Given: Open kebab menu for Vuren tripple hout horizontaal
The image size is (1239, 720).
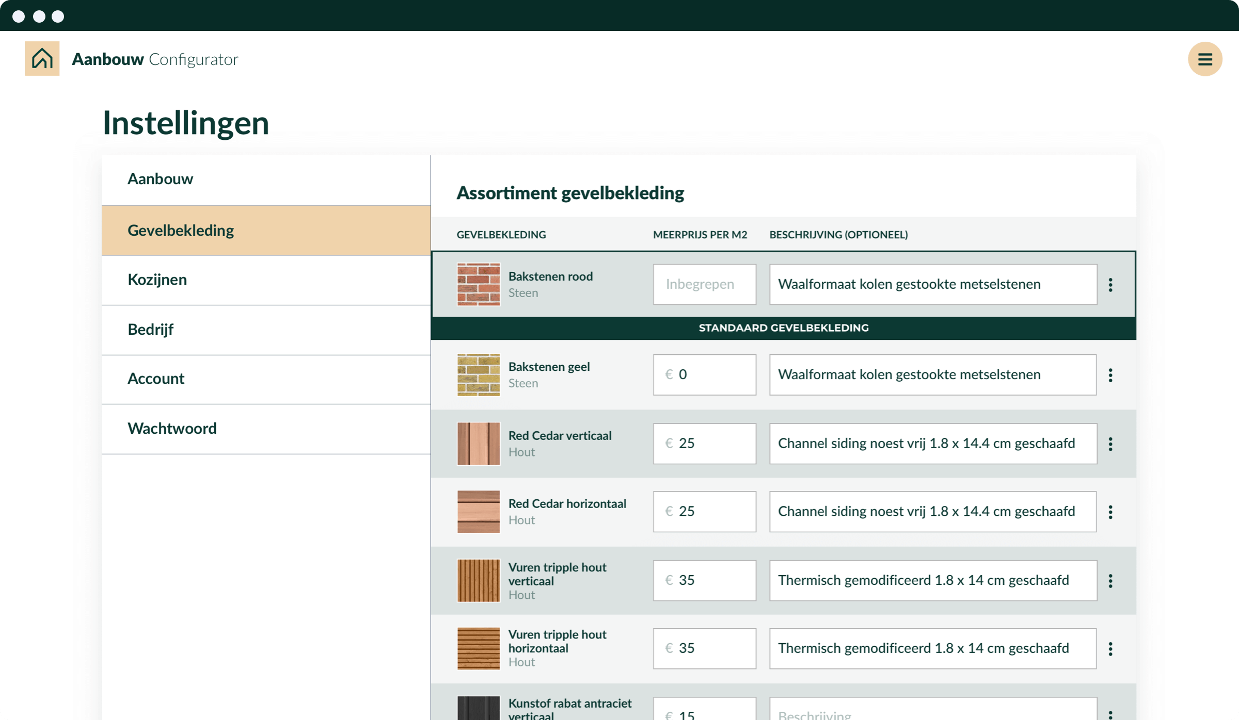Looking at the screenshot, I should (x=1110, y=649).
